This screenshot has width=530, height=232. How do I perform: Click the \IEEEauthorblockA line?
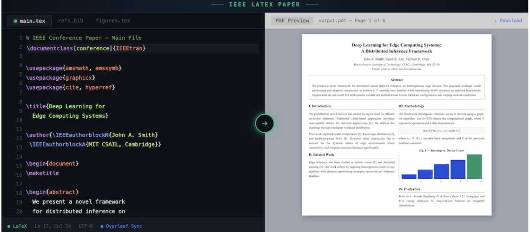coord(95,144)
